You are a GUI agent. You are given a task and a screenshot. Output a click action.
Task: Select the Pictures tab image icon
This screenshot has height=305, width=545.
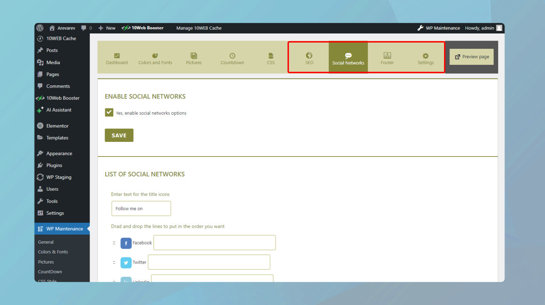click(x=194, y=56)
